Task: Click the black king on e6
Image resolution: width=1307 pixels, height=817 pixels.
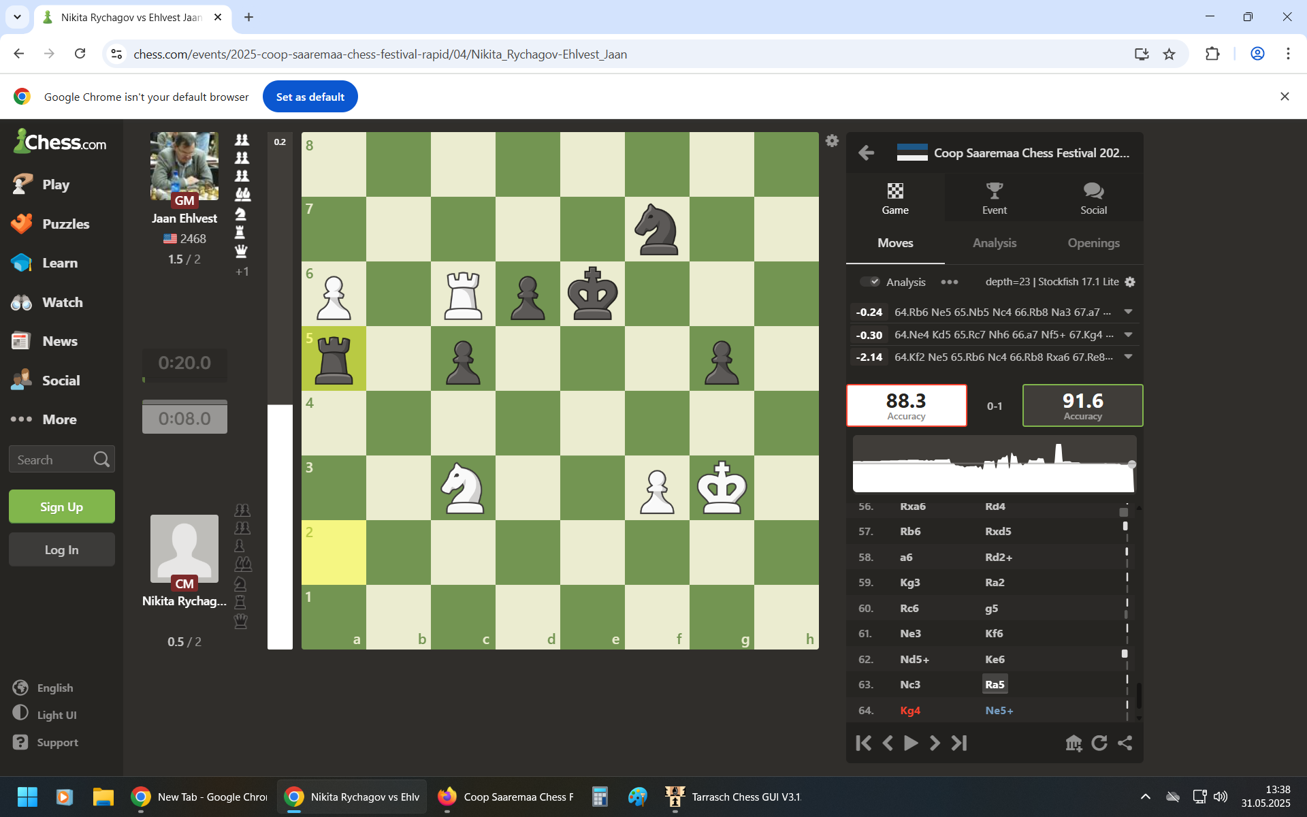Action: pyautogui.click(x=592, y=294)
